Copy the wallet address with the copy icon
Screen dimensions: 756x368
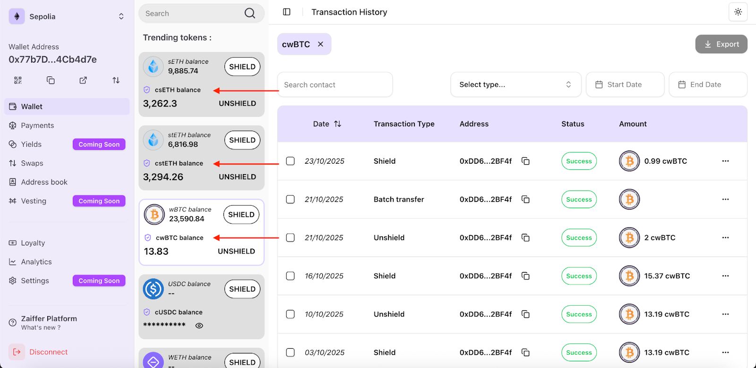(51, 80)
